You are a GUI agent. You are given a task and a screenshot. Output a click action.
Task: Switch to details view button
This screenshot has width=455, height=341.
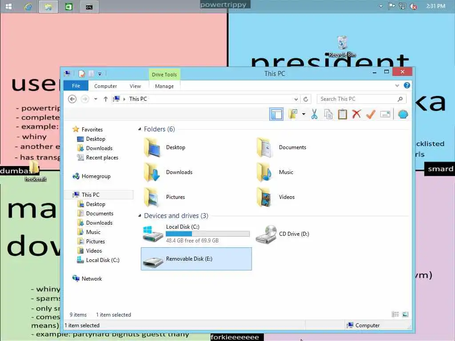point(395,314)
